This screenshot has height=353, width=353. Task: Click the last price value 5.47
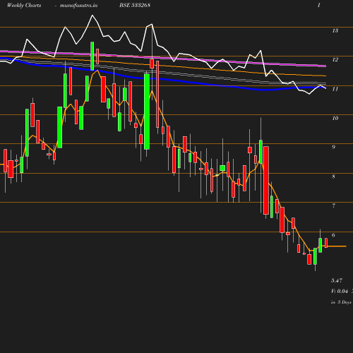(x=337, y=280)
